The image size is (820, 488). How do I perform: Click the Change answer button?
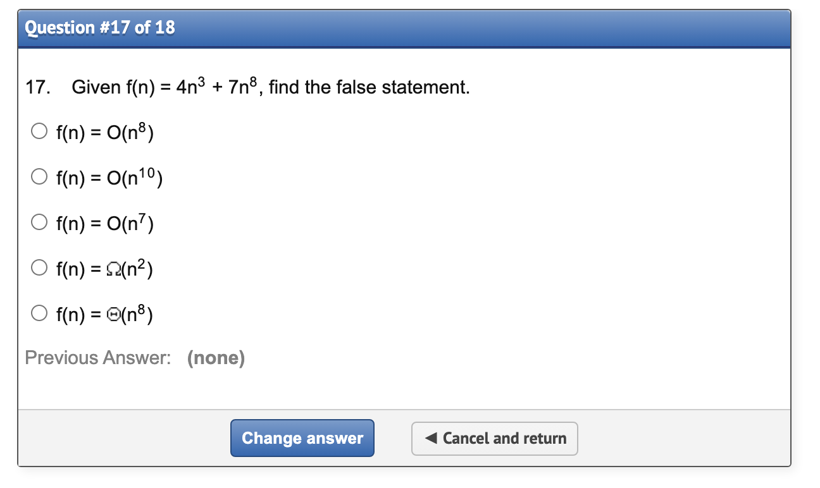[x=302, y=438]
